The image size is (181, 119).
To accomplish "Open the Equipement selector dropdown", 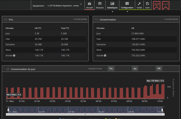I will [65, 6].
